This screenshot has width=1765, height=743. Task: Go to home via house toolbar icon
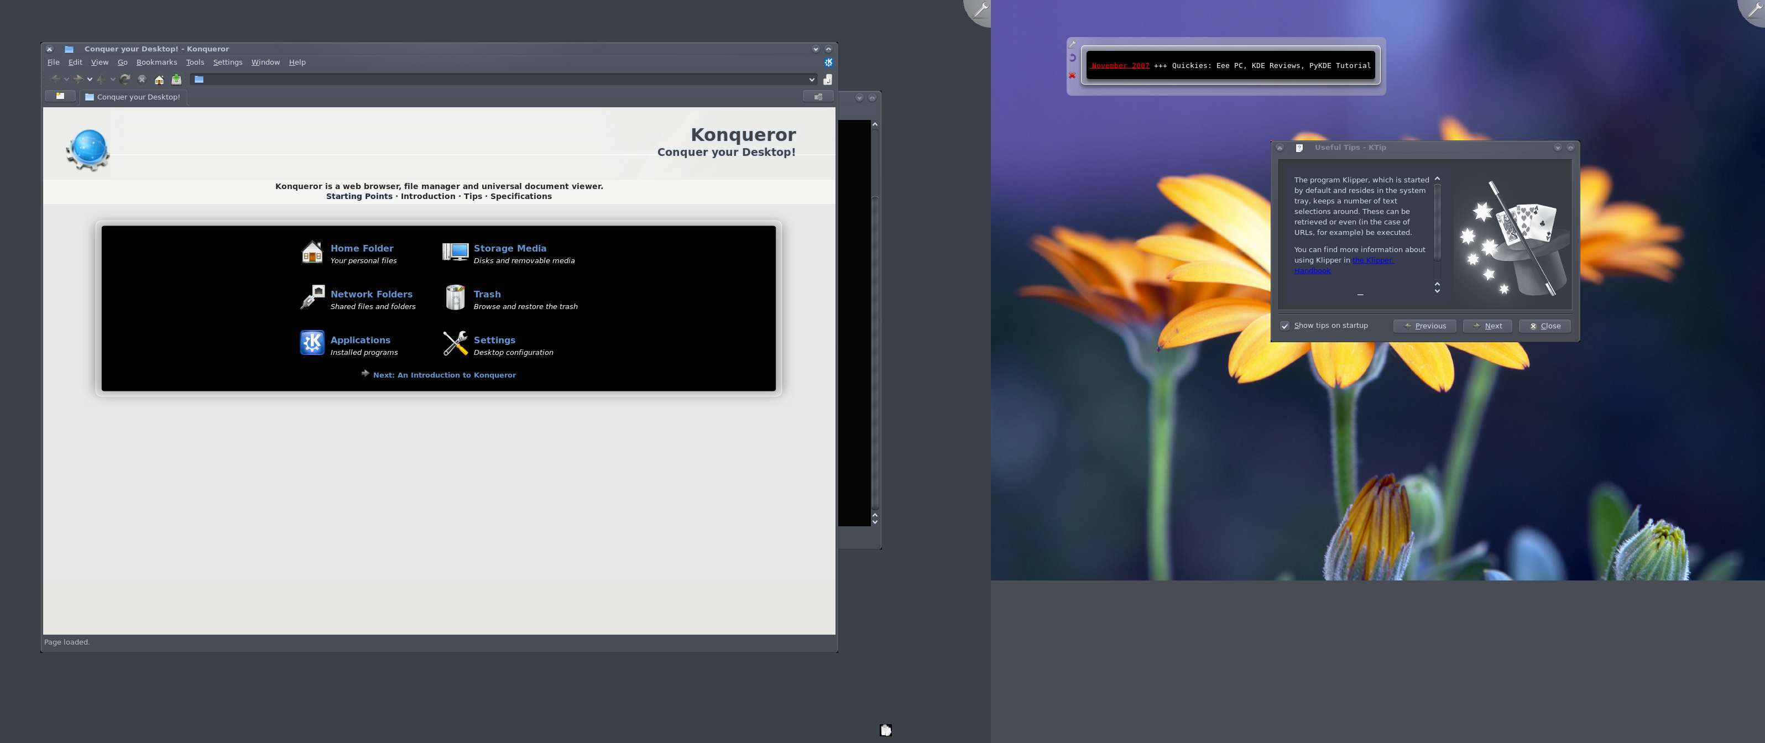pyautogui.click(x=159, y=80)
